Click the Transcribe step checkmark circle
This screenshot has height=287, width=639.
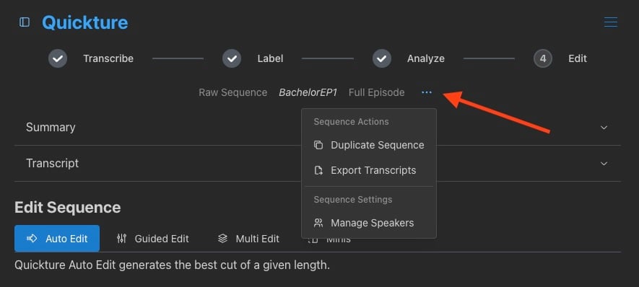click(x=58, y=58)
